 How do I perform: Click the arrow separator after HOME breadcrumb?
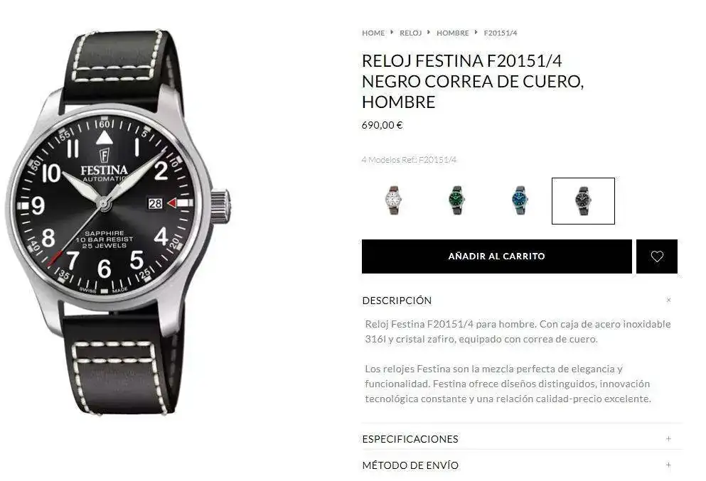[392, 33]
